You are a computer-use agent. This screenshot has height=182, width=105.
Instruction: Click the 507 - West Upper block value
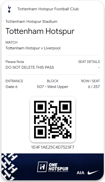click(52, 87)
